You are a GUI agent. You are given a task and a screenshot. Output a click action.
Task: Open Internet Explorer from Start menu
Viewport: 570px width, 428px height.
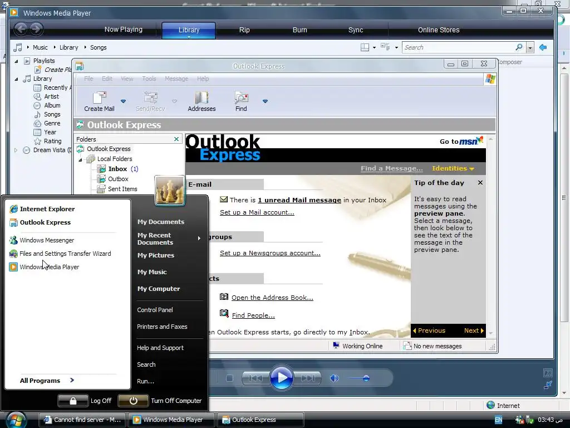(42, 209)
